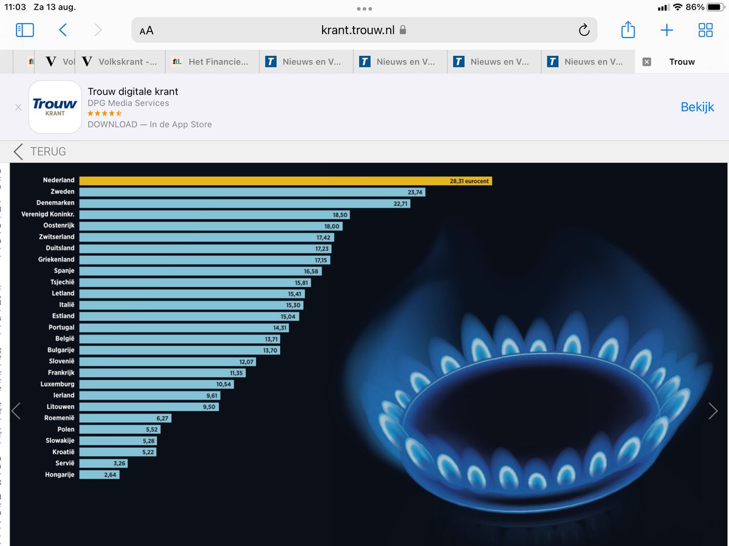Select the Spanje label

pos(64,271)
